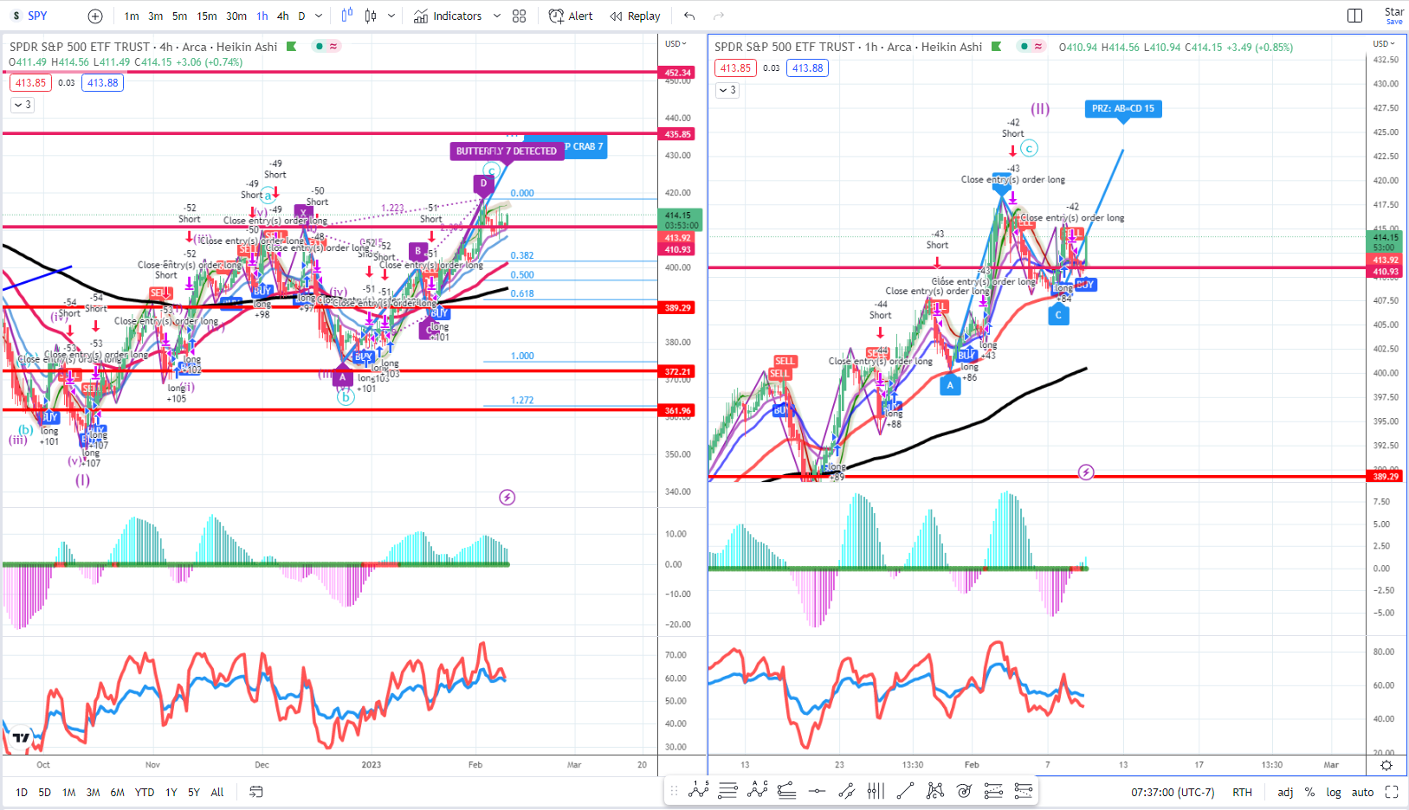The width and height of the screenshot is (1409, 810).
Task: Add a symbol to compare with plus icon
Action: tap(95, 16)
